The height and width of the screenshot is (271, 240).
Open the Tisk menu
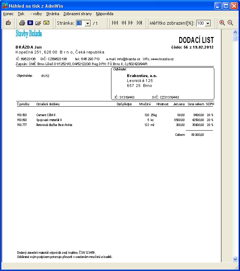pyautogui.click(x=21, y=14)
